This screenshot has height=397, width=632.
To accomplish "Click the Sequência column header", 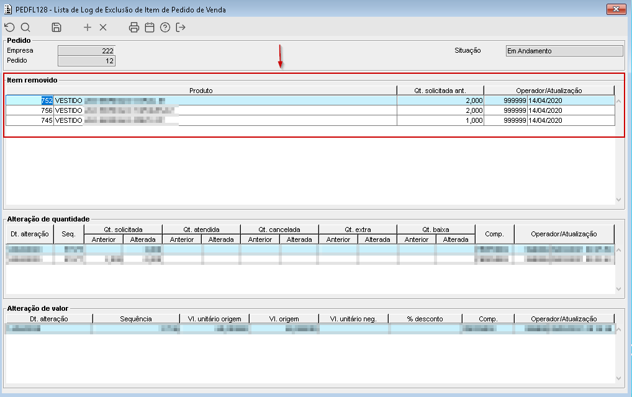I will (x=136, y=319).
